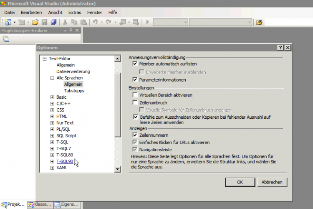The image size is (313, 209).
Task: Select Dateierweiterung in the options tree
Action: click(73, 71)
